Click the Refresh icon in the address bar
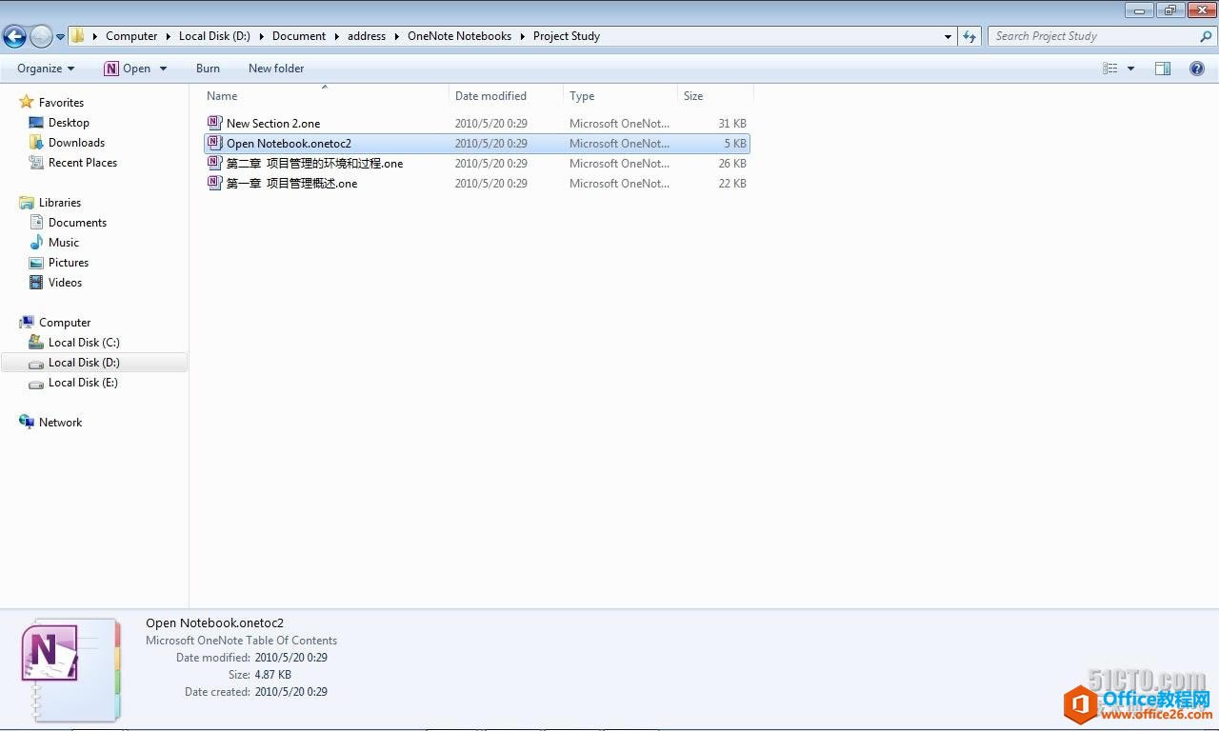1219x731 pixels. (969, 36)
